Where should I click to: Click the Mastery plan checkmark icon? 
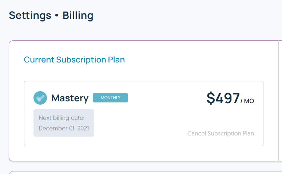point(40,98)
